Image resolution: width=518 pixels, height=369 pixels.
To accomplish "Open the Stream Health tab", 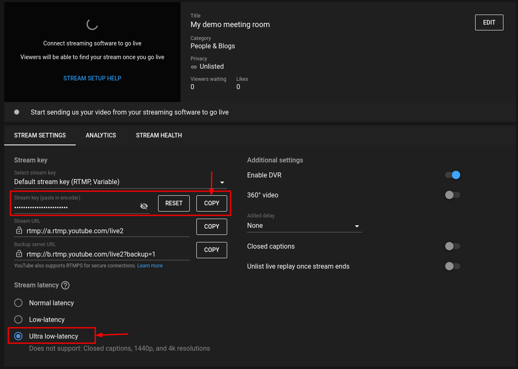I will click(x=159, y=135).
